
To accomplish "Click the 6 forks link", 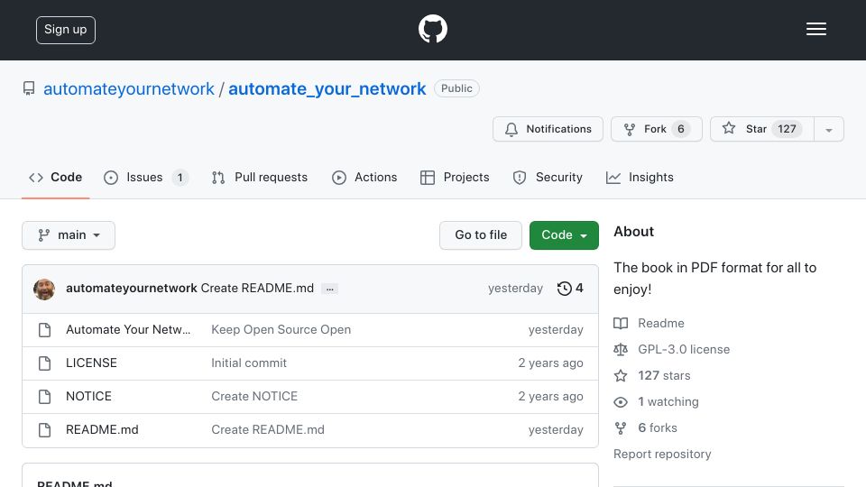I will point(658,427).
